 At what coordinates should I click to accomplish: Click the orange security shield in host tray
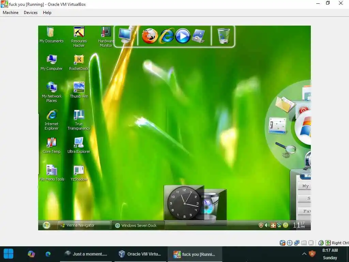click(312, 254)
